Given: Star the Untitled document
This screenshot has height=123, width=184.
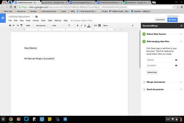Looking at the screenshot, I should [32, 16].
